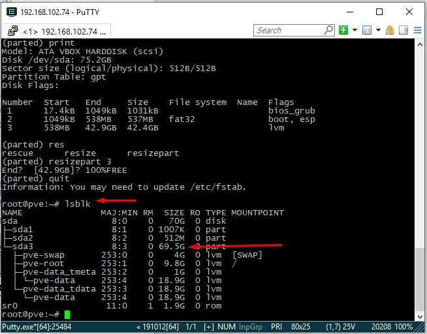Click the Putty.exe*[64]:25484 status entry
This screenshot has height=334, width=427.
coord(37,327)
